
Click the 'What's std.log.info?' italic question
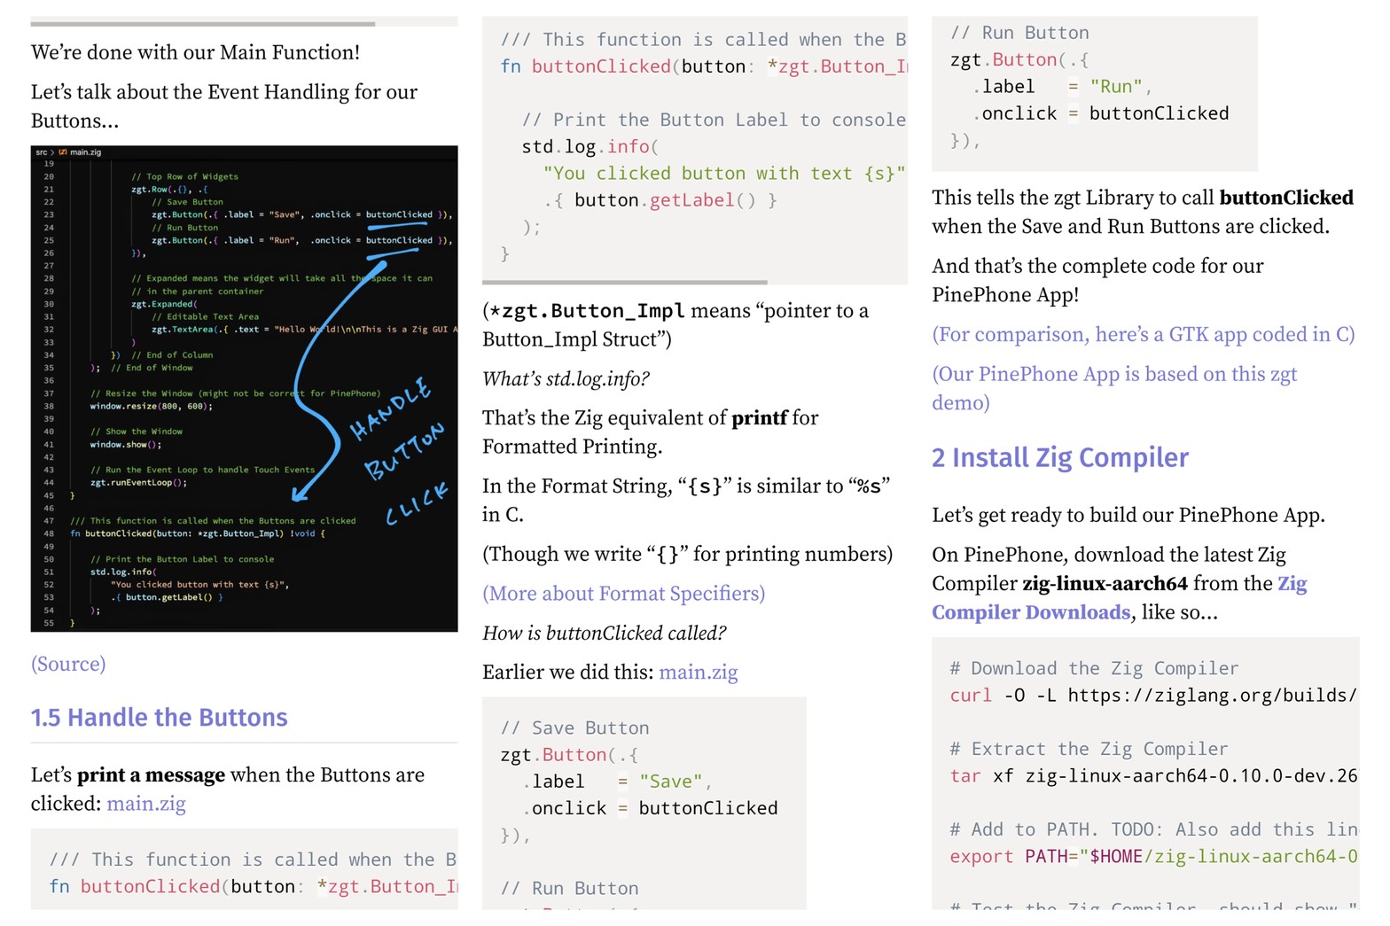[x=566, y=379]
